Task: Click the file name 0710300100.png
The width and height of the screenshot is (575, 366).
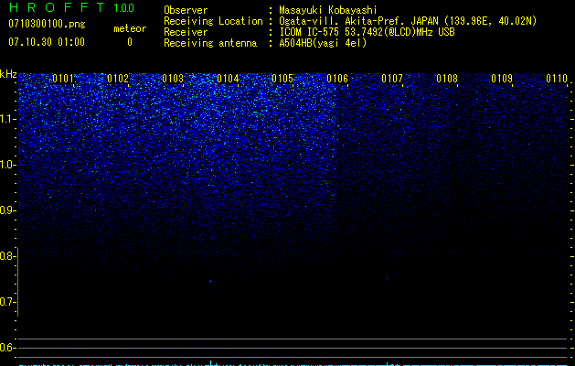Action: tap(47, 24)
